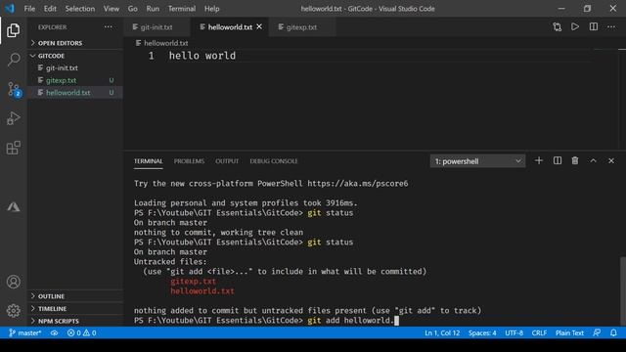Maximize the terminal panel with up chevron
This screenshot has height=352, width=626.
tap(594, 160)
